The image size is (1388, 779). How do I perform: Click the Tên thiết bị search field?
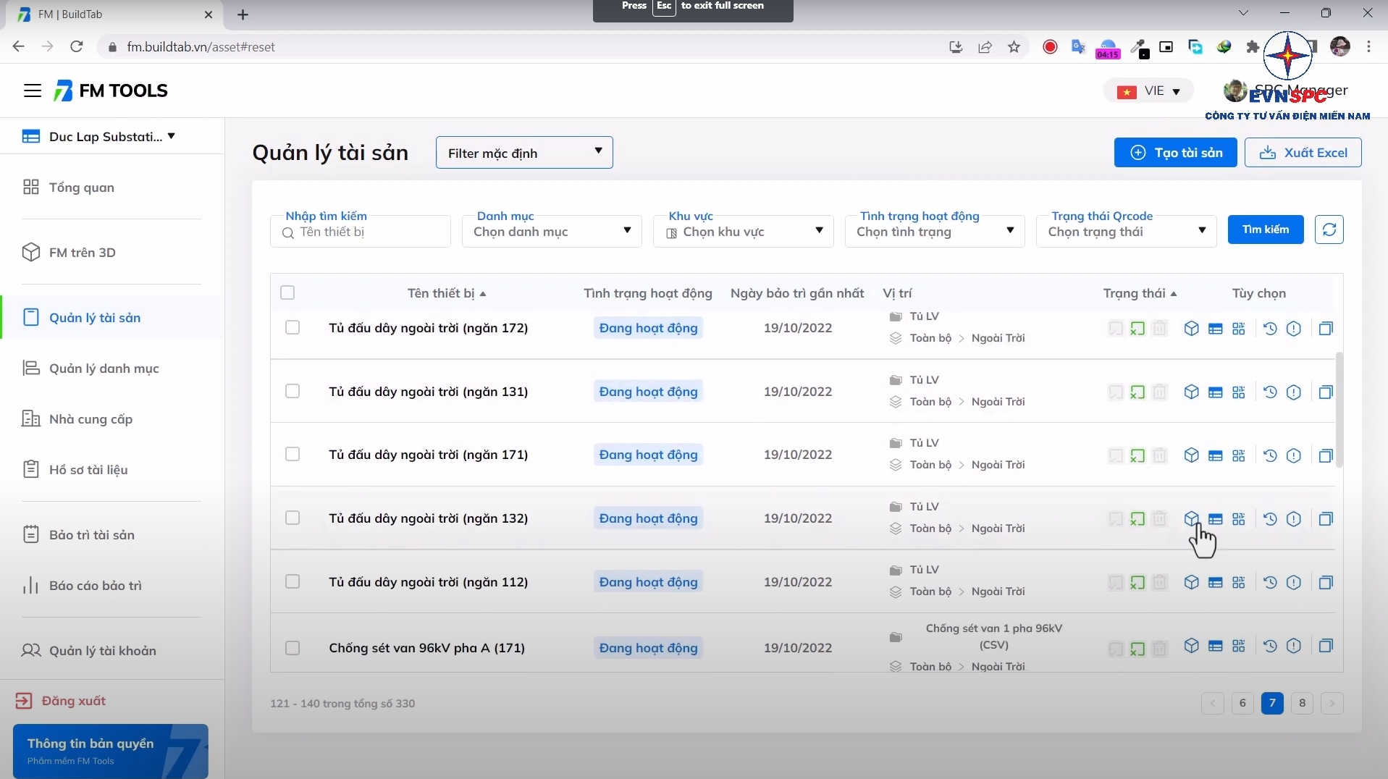(361, 232)
